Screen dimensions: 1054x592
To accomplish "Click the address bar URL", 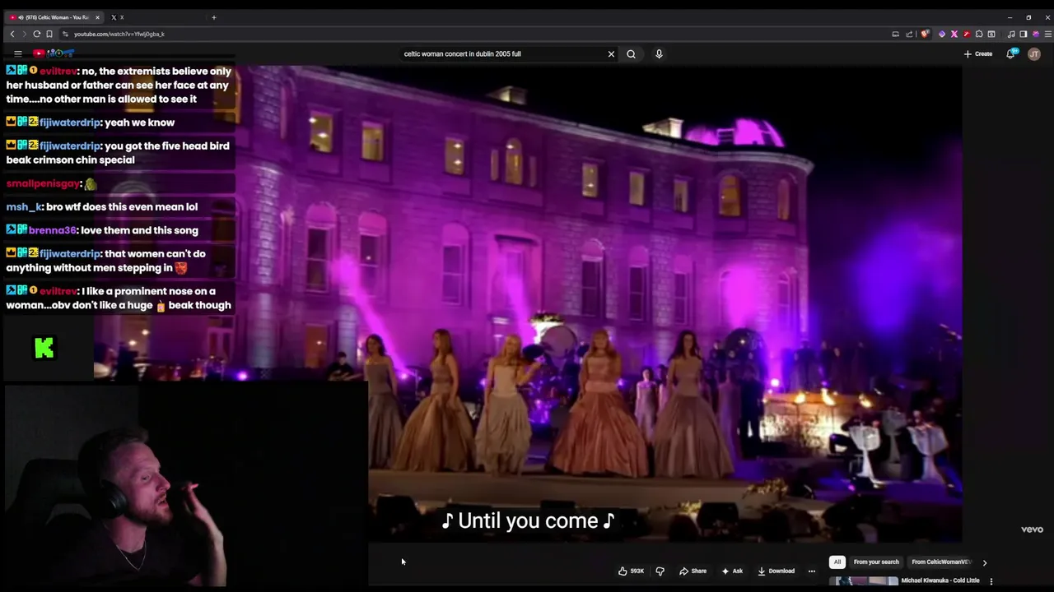I will [x=119, y=34].
